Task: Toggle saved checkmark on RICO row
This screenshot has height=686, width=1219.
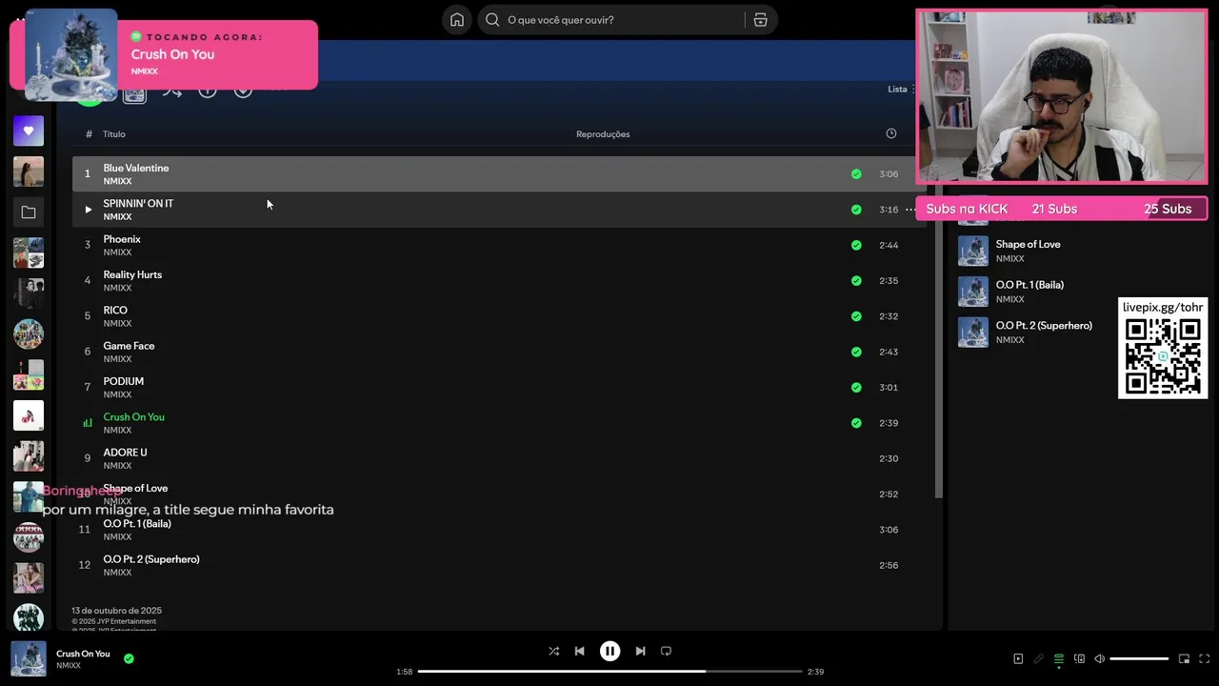Action: [856, 316]
